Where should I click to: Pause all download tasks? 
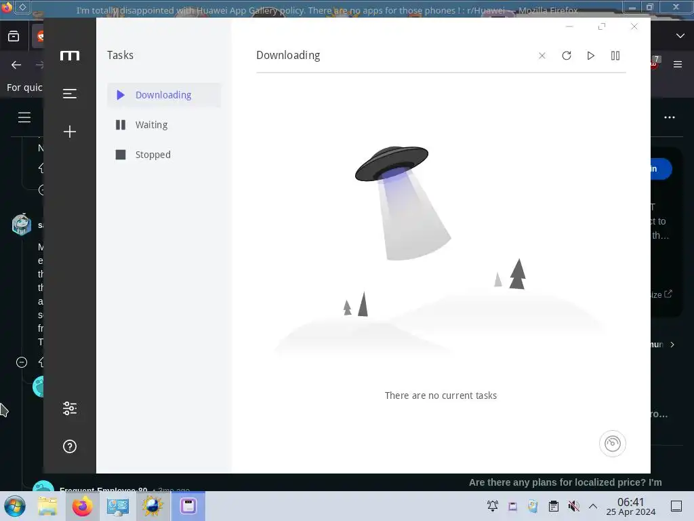pos(615,56)
